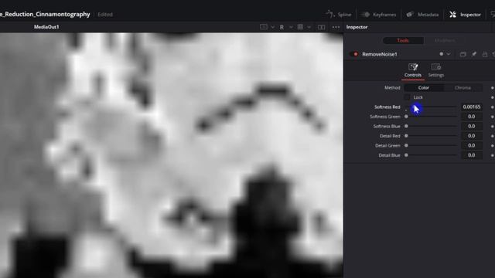This screenshot has height=278, width=495.
Task: Click the Detail Blue slider
Action: click(x=432, y=155)
